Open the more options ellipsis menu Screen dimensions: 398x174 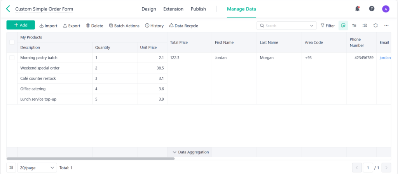click(386, 26)
